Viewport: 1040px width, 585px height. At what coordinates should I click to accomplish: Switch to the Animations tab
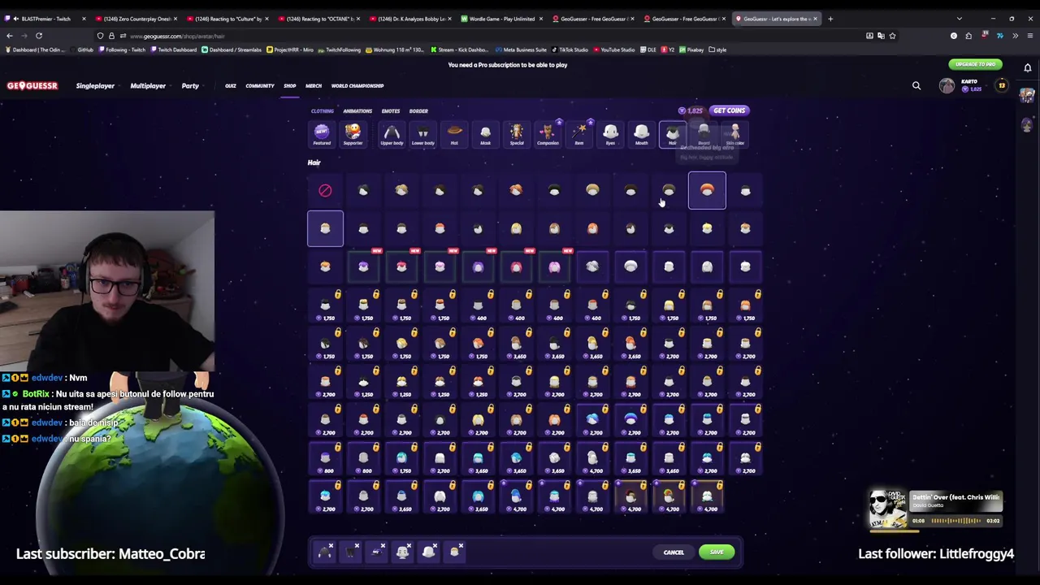click(x=357, y=110)
